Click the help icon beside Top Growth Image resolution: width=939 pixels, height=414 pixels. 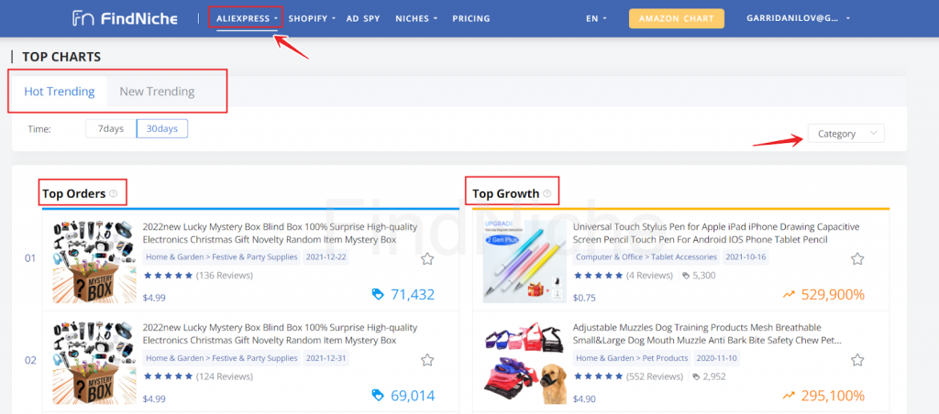(547, 193)
